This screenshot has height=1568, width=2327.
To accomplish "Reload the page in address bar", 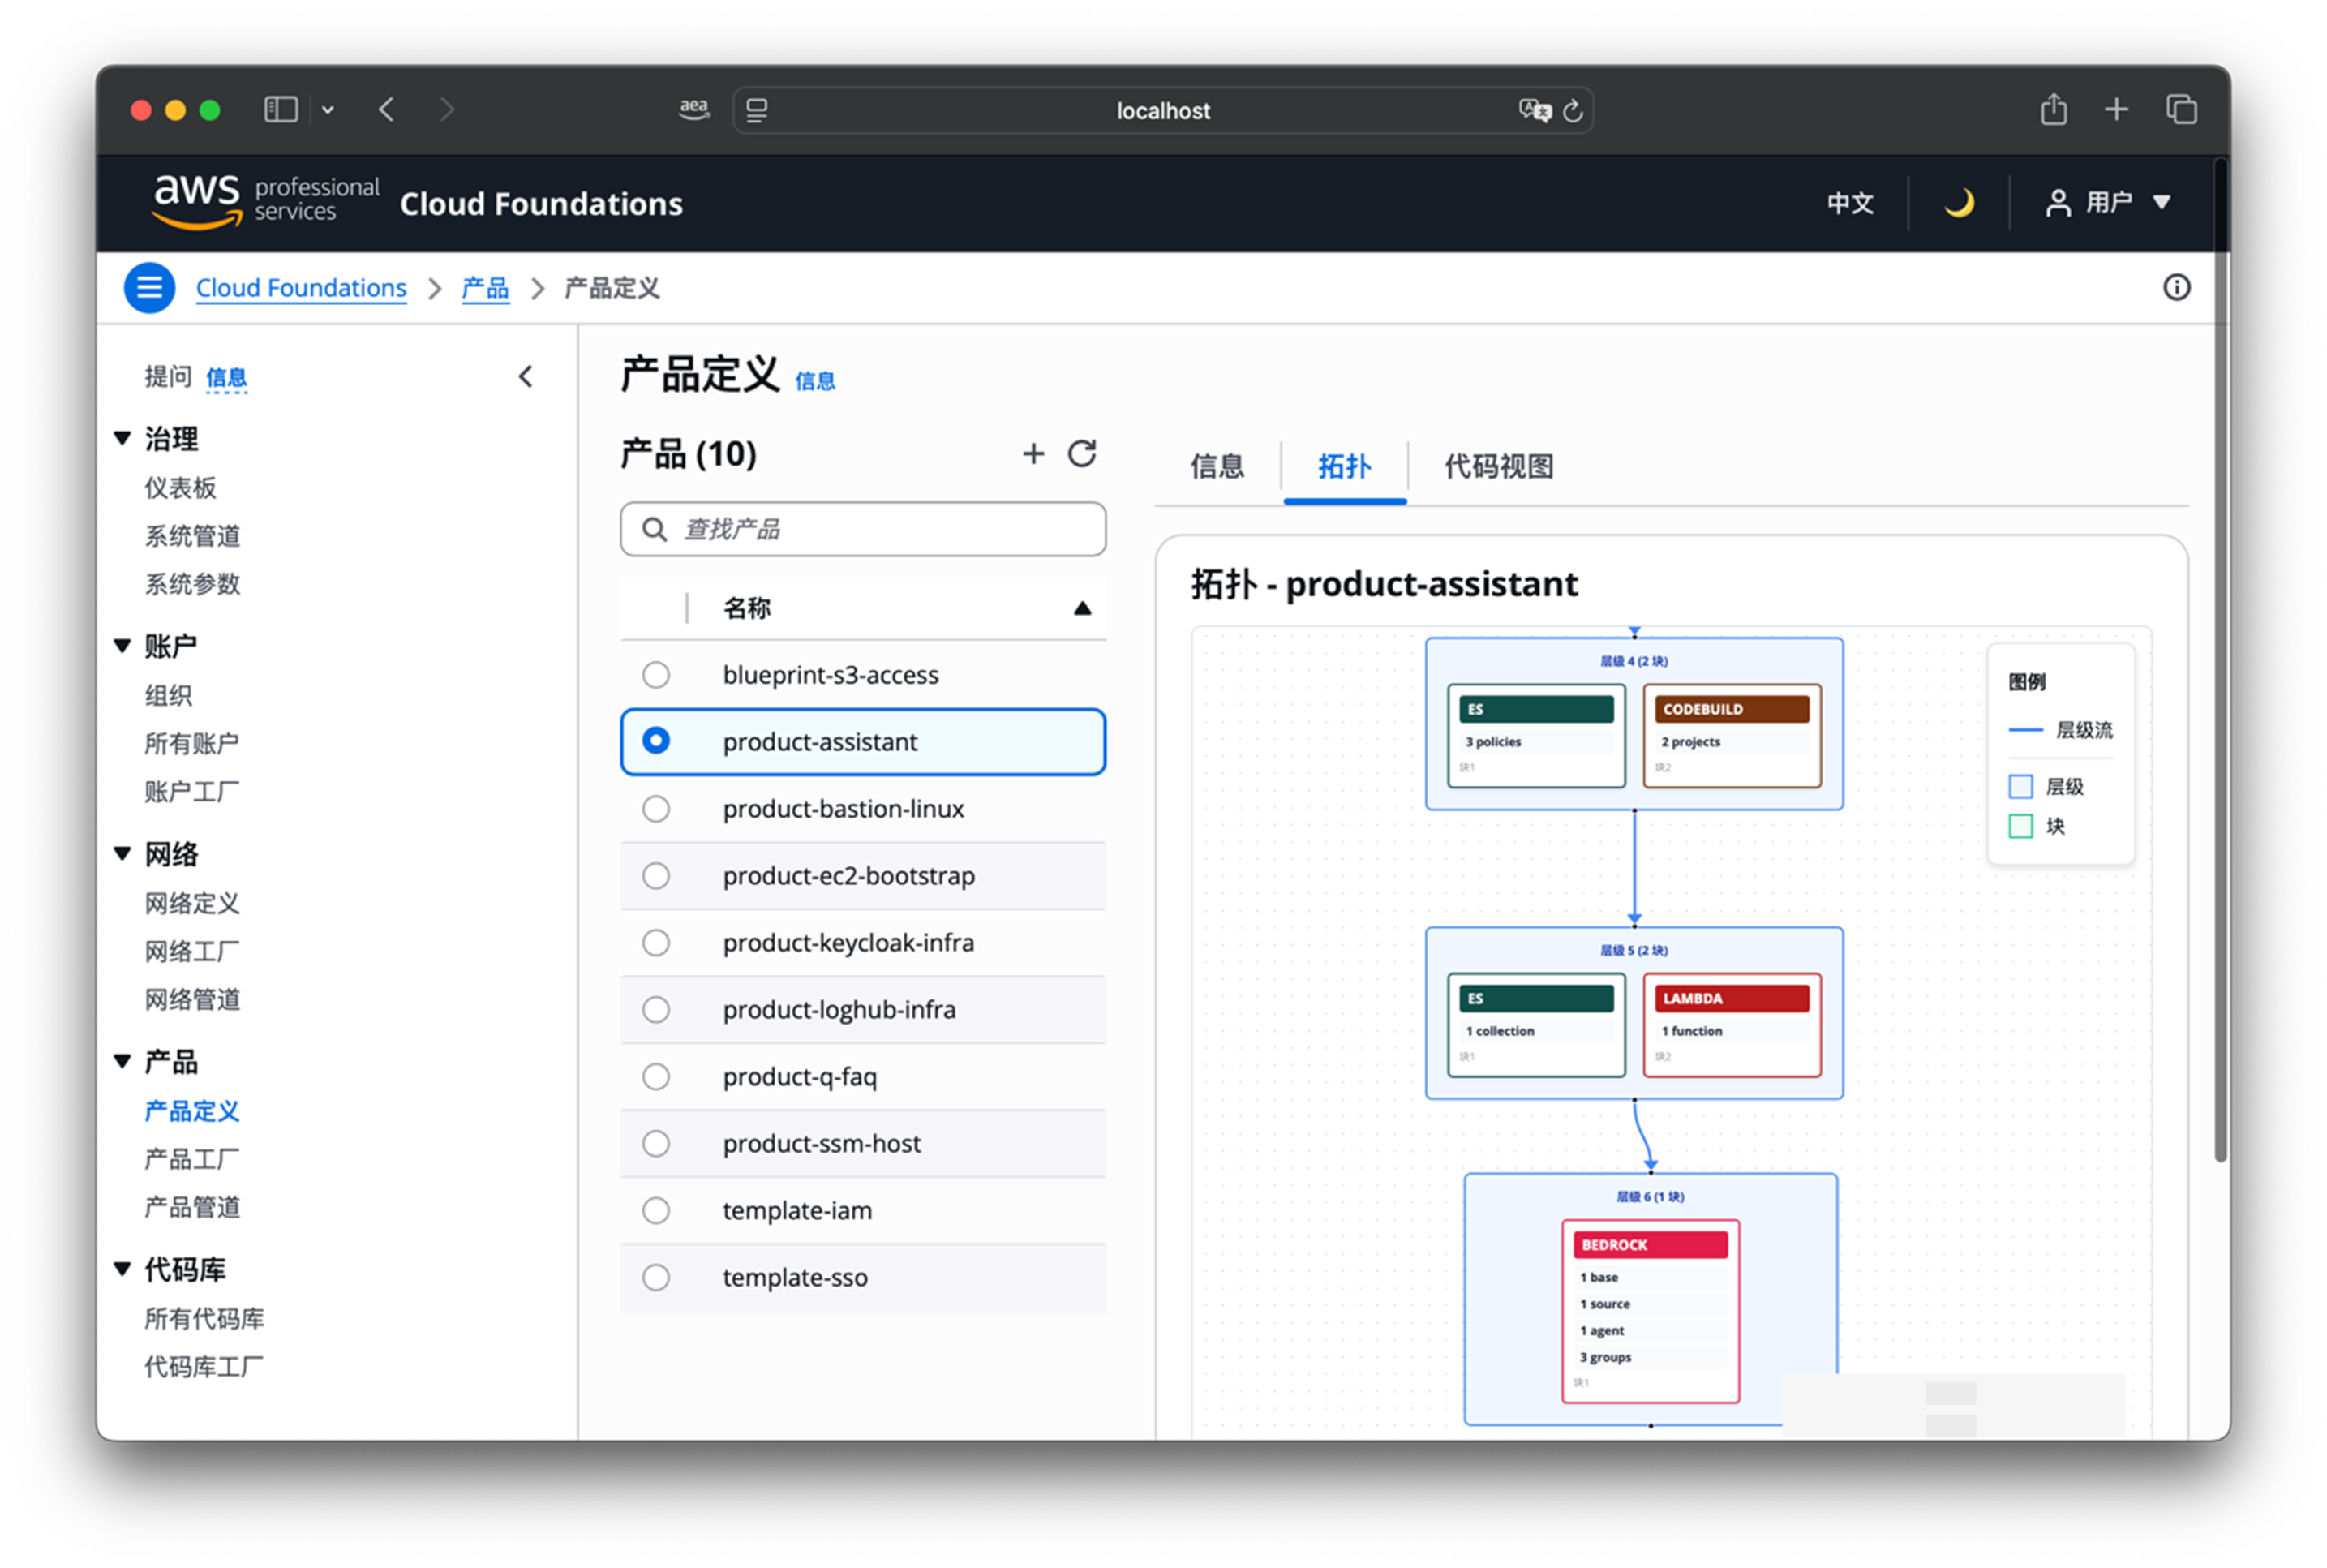I will [x=1573, y=111].
